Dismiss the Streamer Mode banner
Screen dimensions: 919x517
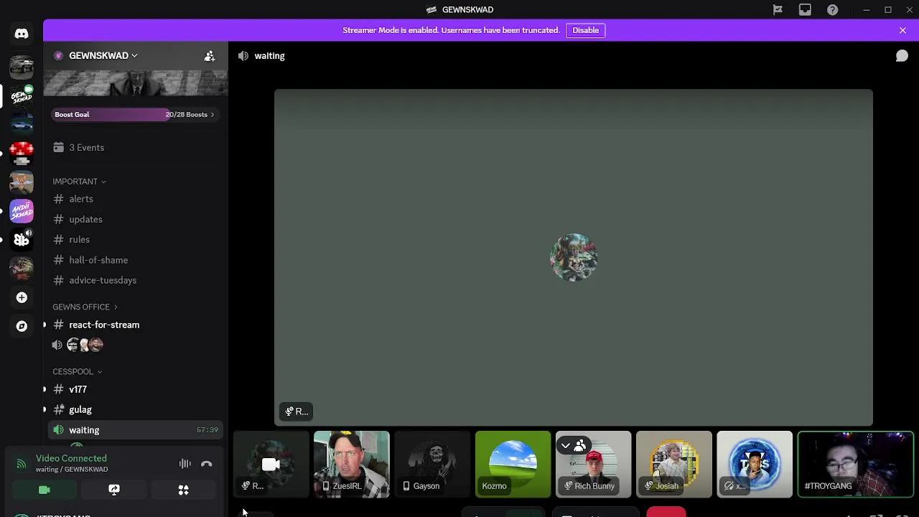[902, 30]
